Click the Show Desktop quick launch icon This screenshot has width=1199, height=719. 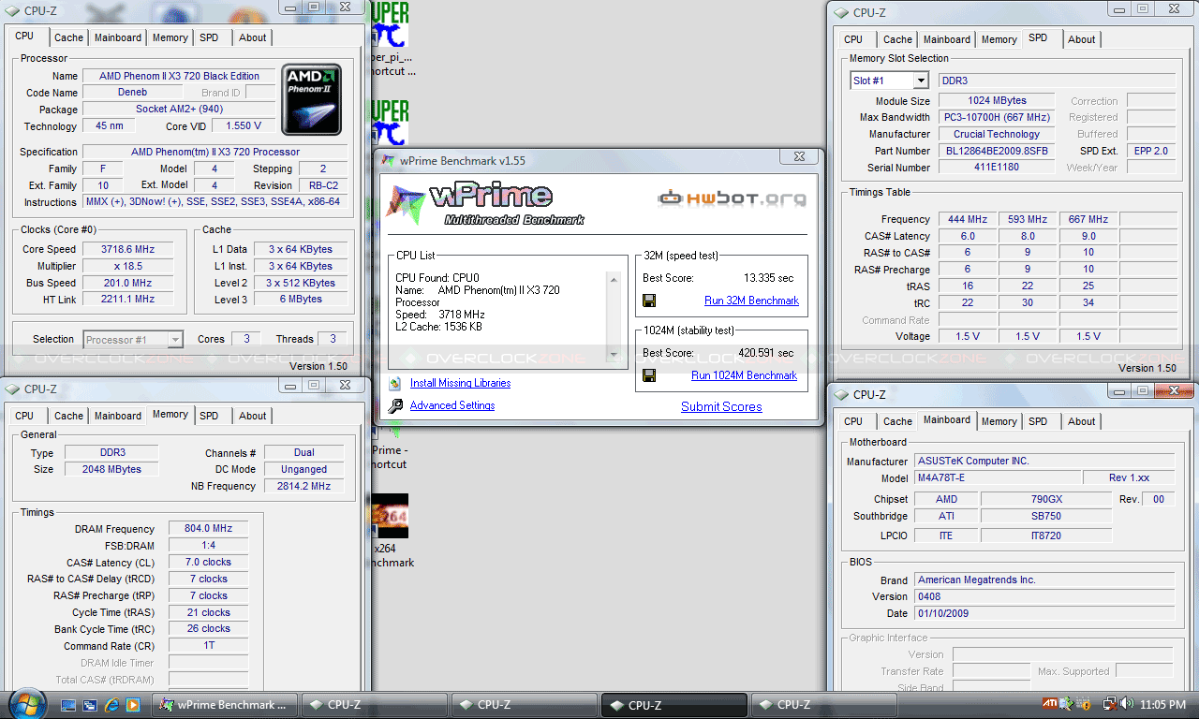[x=68, y=705]
